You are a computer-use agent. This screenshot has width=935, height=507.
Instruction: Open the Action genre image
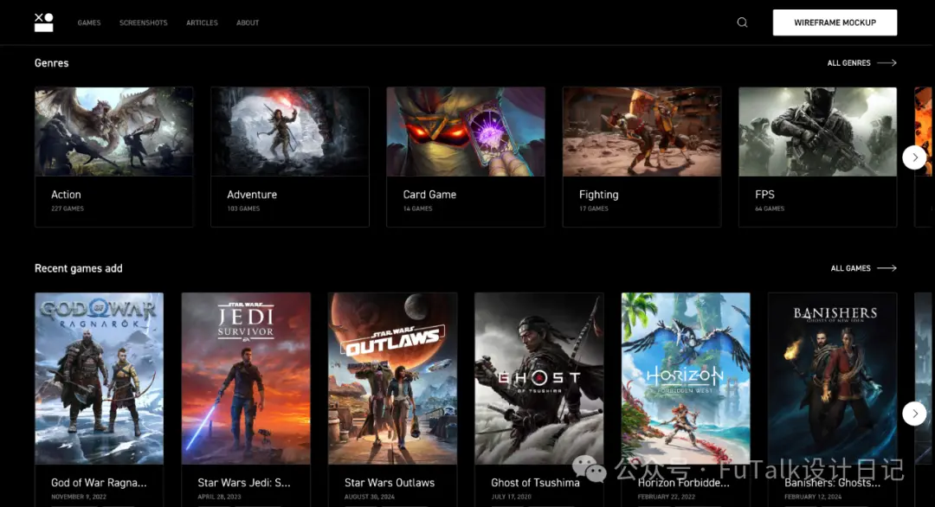tap(114, 132)
